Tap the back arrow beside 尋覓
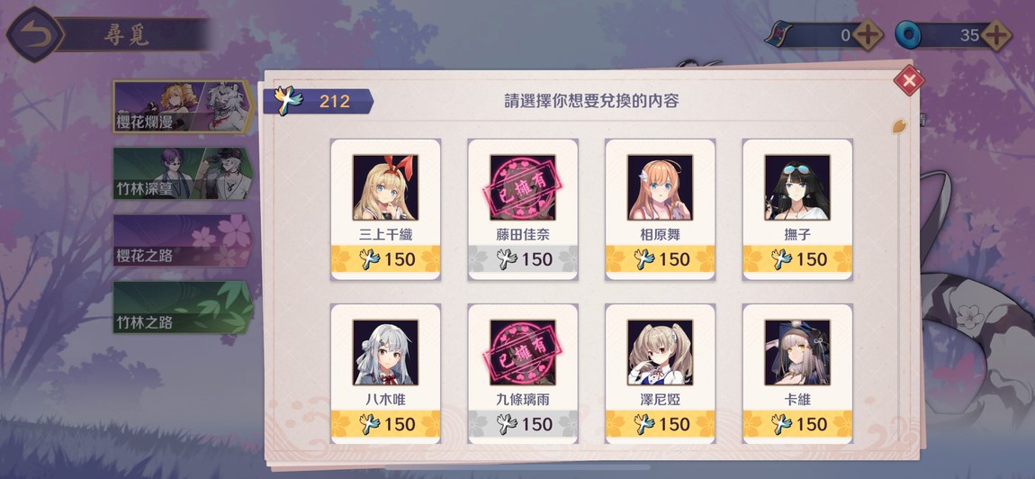 (x=35, y=34)
